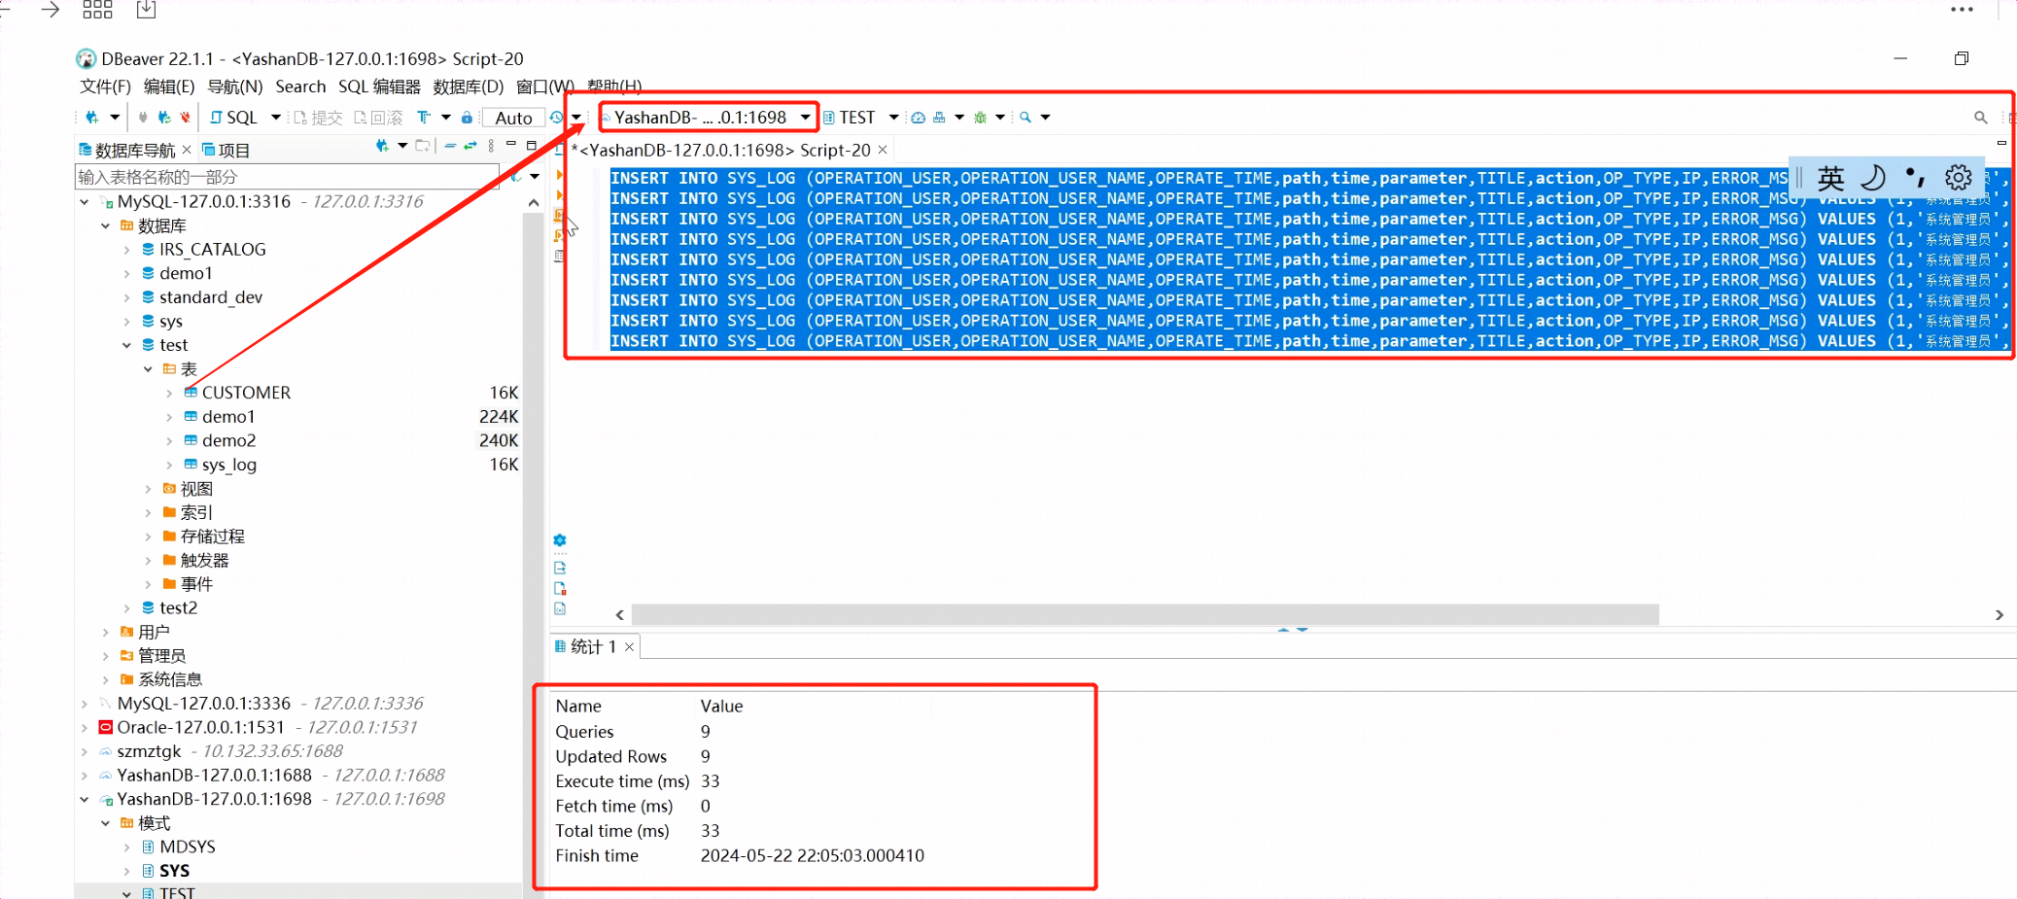2017x899 pixels.
Task: Open the search magnifier in the main toolbar
Action: [1981, 117]
